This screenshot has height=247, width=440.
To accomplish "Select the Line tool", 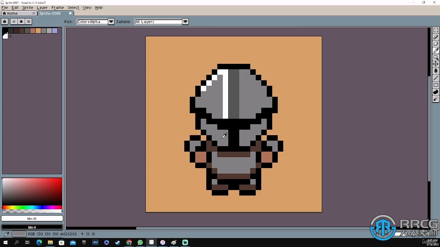I will (x=436, y=78).
